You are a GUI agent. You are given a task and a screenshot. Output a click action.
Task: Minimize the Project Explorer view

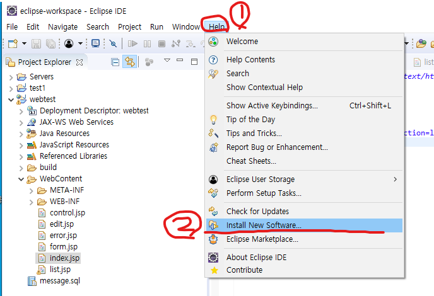(180, 60)
